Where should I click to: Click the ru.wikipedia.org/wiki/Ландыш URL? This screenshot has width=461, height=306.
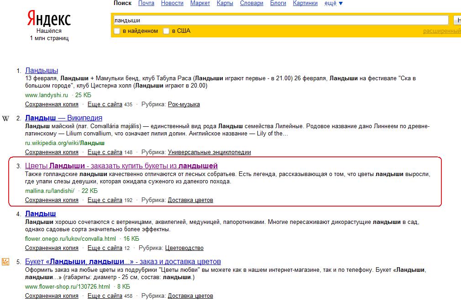click(65, 143)
